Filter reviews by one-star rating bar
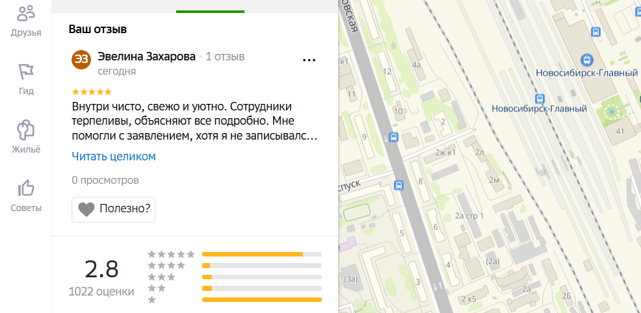 pyautogui.click(x=262, y=300)
